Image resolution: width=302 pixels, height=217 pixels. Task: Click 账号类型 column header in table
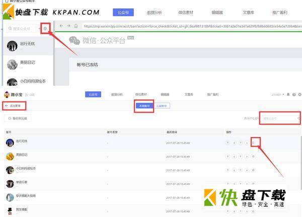(112, 132)
